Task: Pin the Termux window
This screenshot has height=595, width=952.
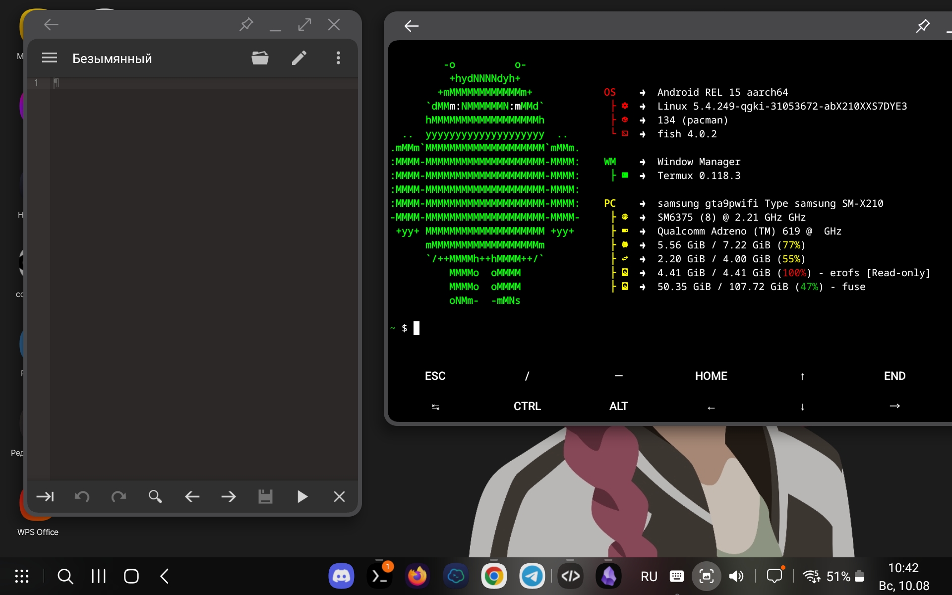Action: (x=923, y=26)
